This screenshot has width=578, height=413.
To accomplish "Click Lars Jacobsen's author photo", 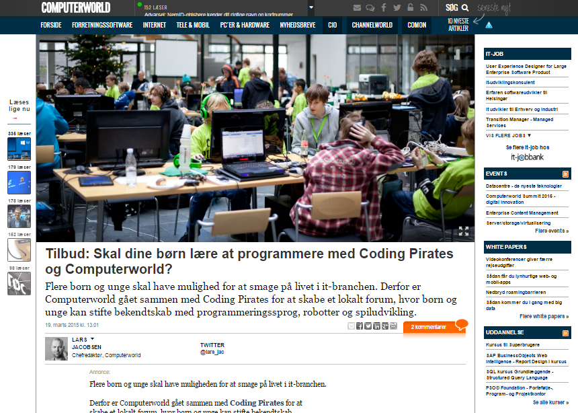I will click(x=56, y=348).
